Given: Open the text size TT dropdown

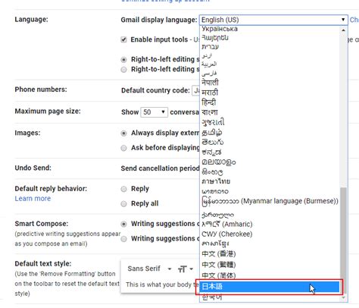Looking at the screenshot, I should pyautogui.click(x=186, y=269).
